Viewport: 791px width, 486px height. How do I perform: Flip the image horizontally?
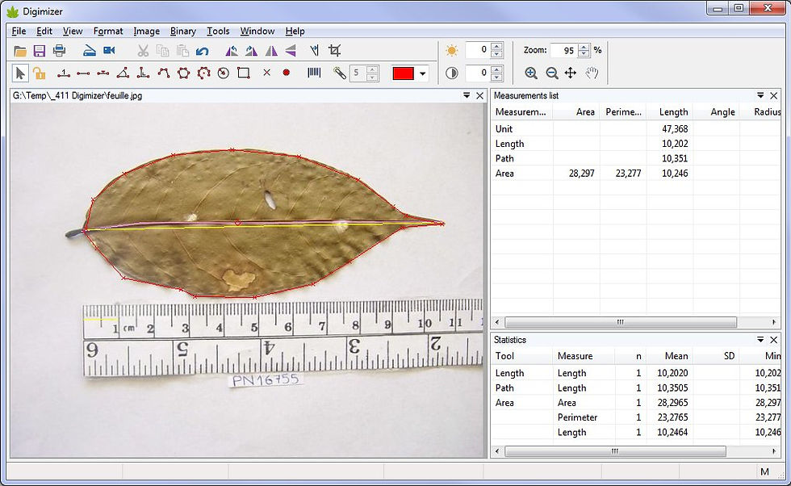point(271,51)
